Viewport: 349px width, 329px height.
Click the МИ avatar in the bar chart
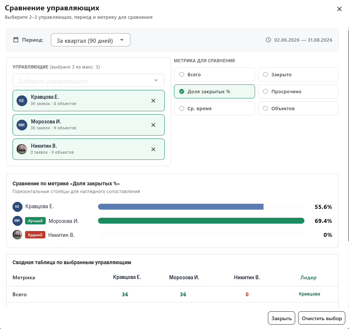pos(17,221)
